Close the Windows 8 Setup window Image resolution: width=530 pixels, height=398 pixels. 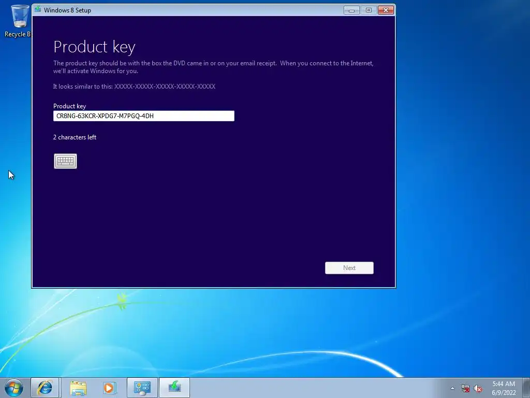click(386, 10)
